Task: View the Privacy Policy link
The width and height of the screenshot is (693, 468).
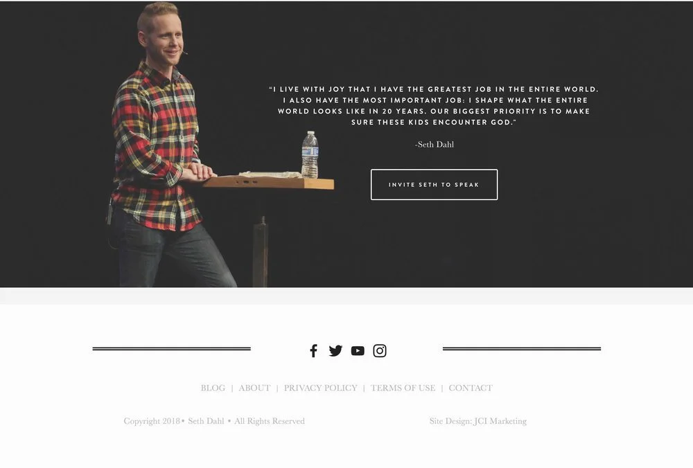Action: click(x=320, y=388)
